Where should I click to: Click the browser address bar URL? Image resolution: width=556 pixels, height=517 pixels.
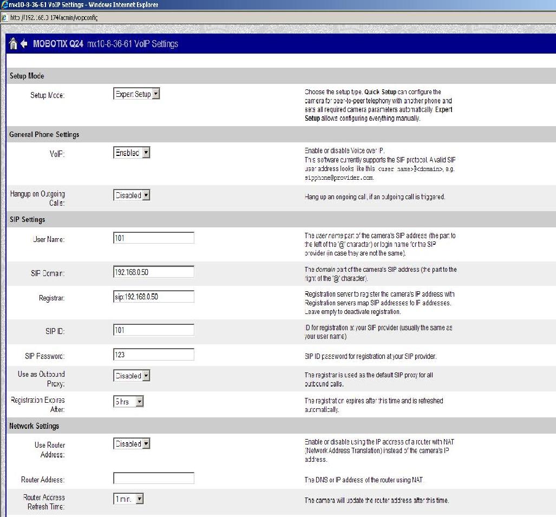tap(54, 18)
